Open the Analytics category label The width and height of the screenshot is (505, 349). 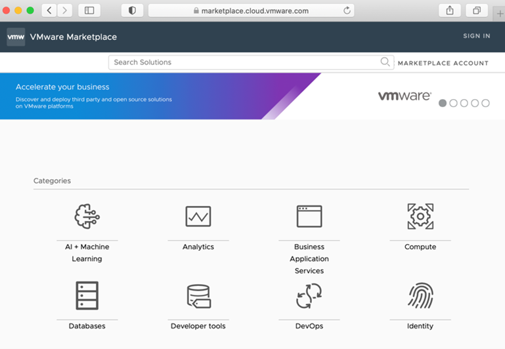tap(198, 247)
